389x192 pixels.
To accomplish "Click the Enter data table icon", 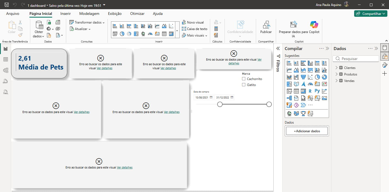I will 58,22.
